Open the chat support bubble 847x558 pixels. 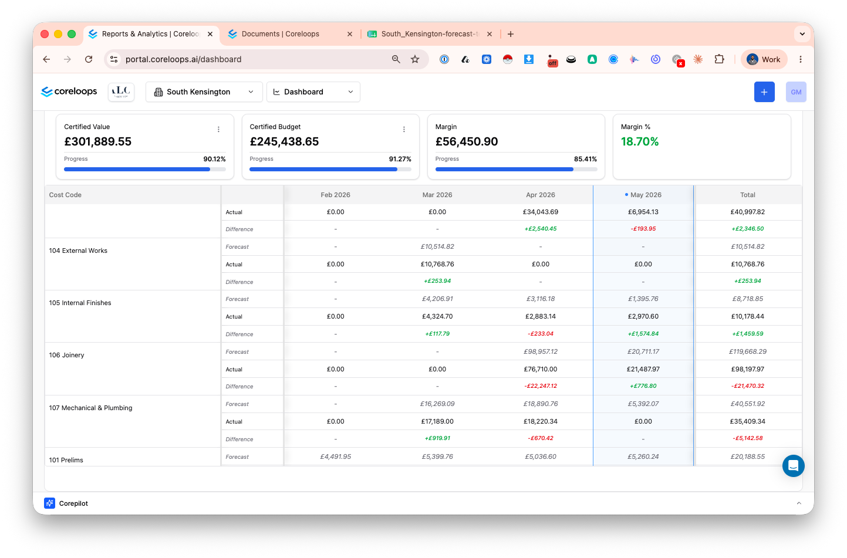coord(793,466)
